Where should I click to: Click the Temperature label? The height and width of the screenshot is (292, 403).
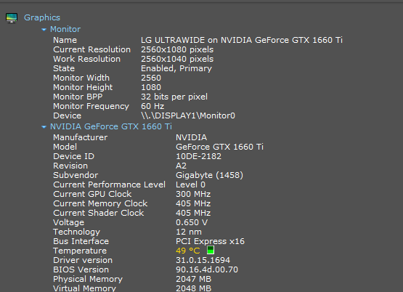[x=80, y=251]
